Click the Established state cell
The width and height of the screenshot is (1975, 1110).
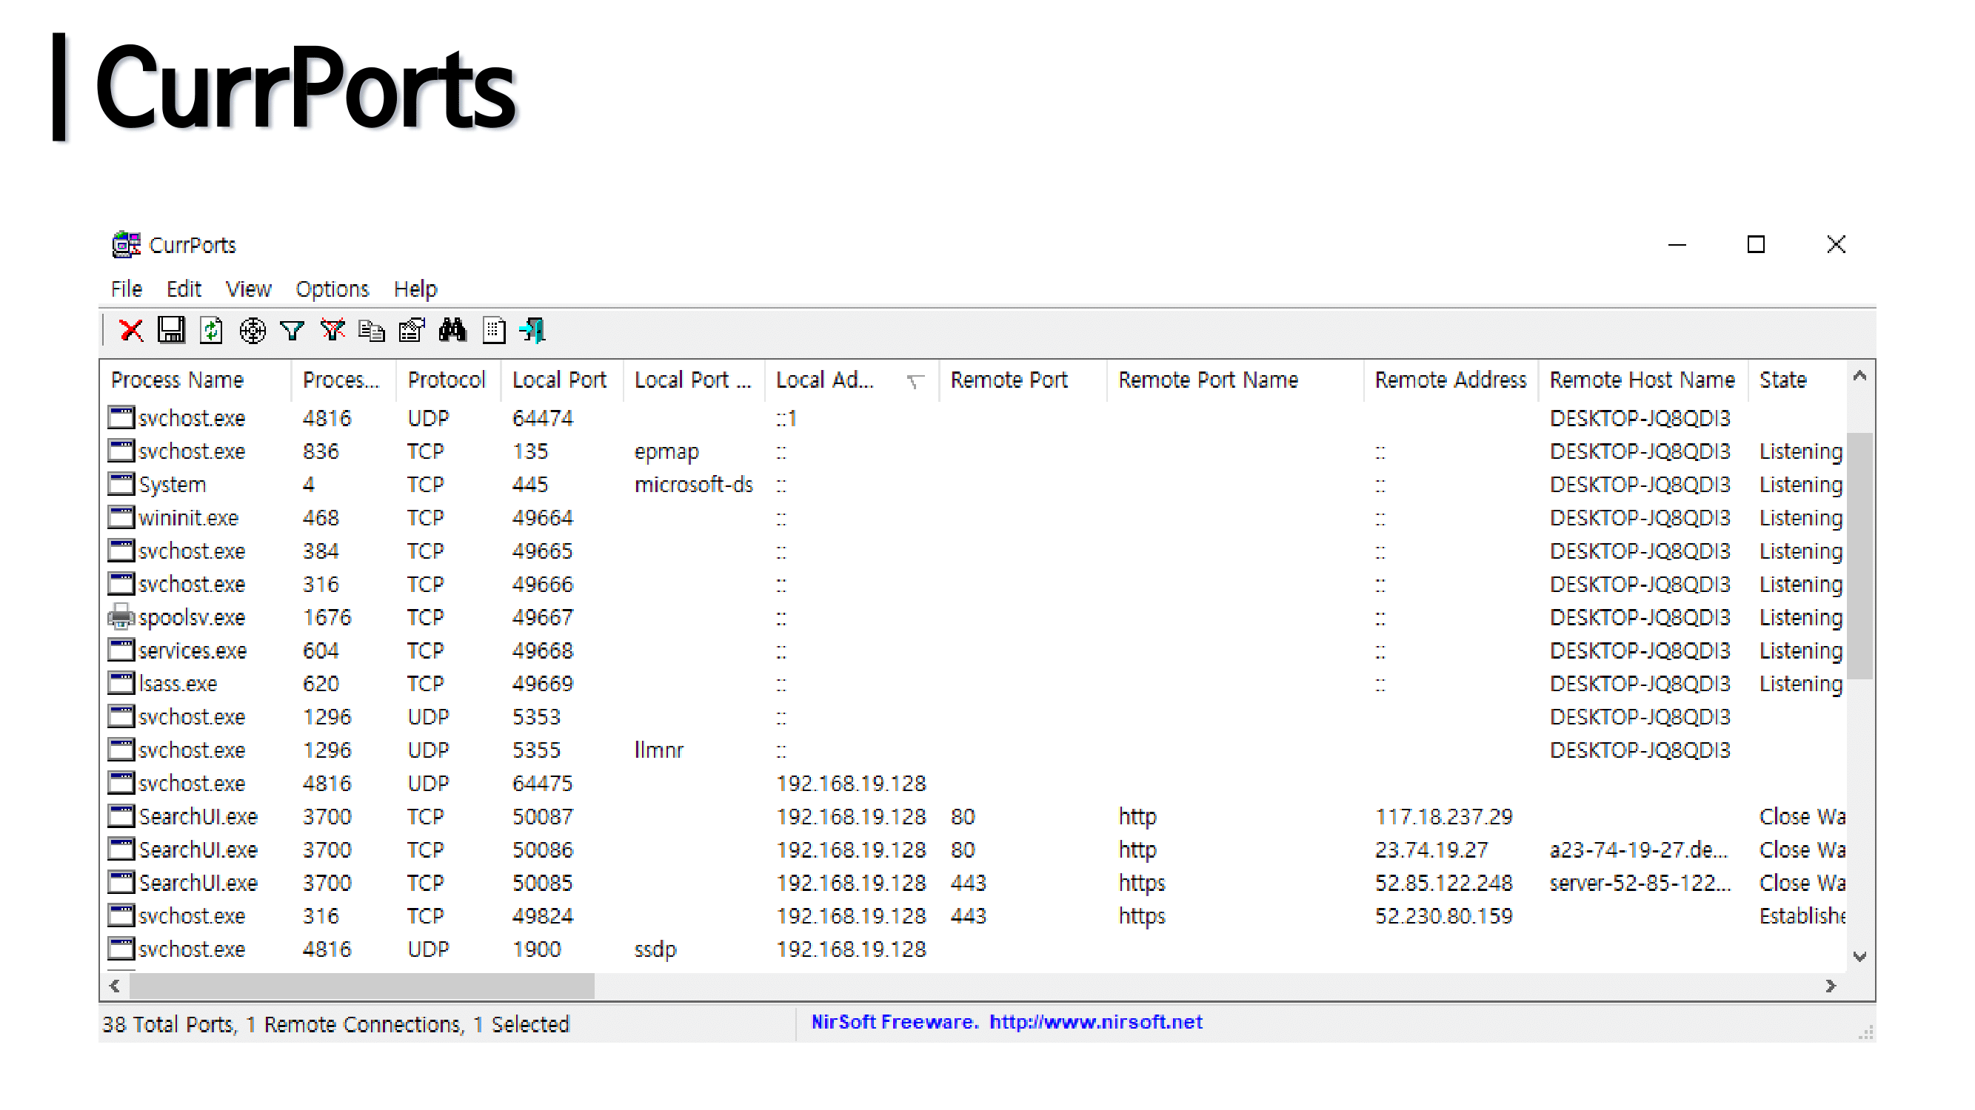click(x=1802, y=916)
